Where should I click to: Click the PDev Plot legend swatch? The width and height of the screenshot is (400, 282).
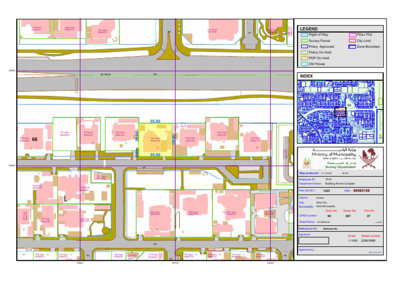352,35
